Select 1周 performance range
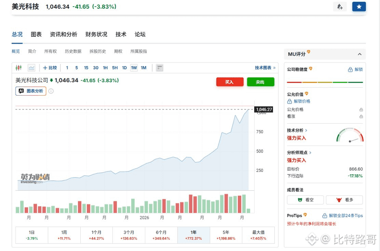 tap(64, 235)
